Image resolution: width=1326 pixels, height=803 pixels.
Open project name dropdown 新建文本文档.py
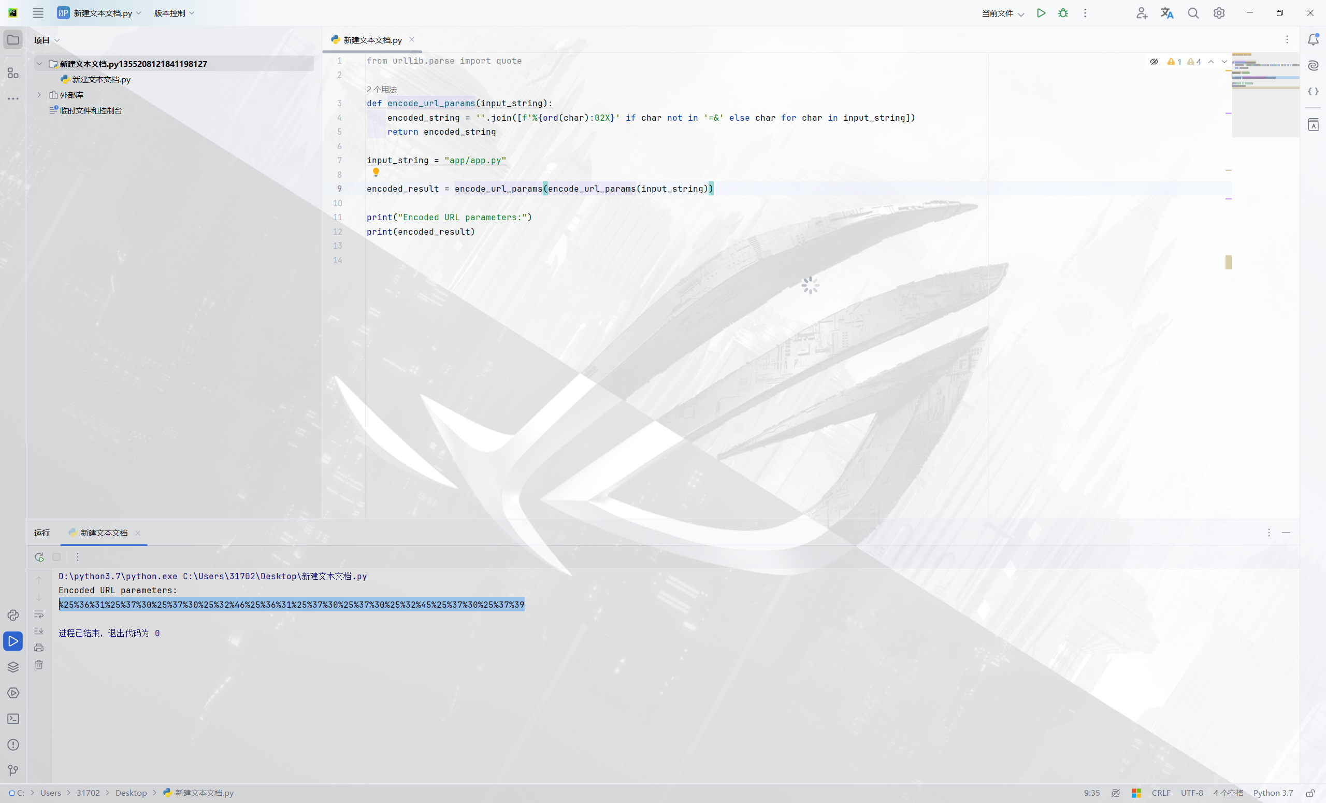99,13
